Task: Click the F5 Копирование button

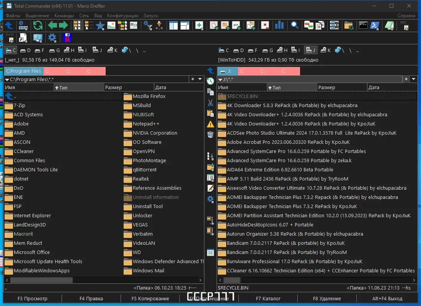Action: [x=150, y=298]
